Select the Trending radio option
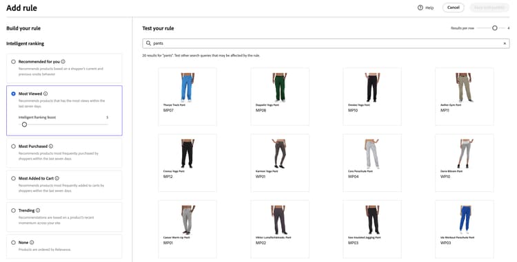 click(x=14, y=210)
